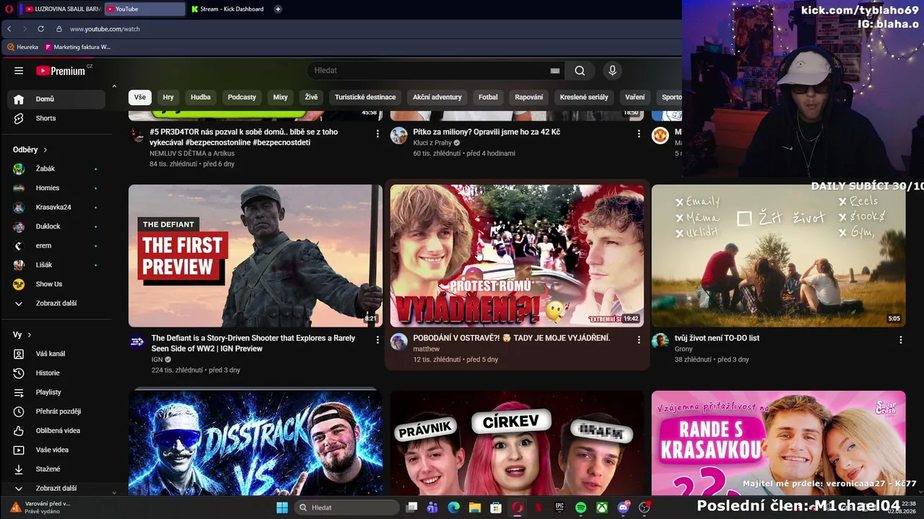Image resolution: width=924 pixels, height=519 pixels.
Task: Expand the Vy section in the sidebar
Action: coord(22,335)
